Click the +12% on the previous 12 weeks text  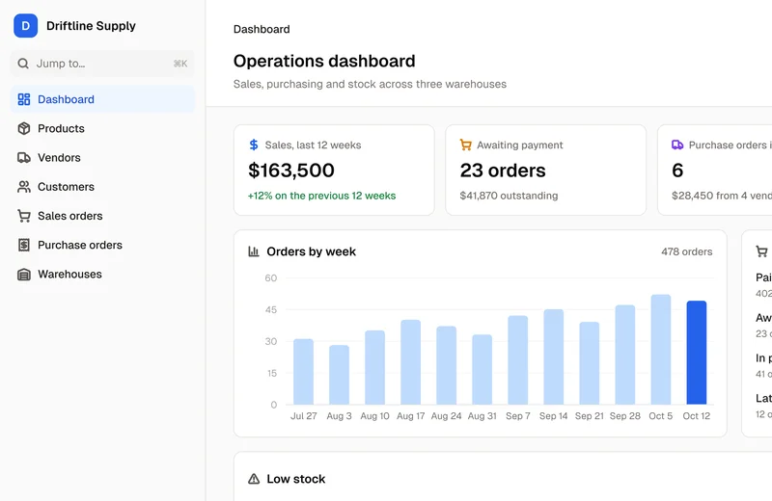tap(321, 196)
